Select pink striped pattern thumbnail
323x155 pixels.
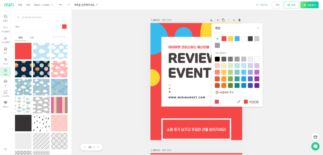tap(59, 105)
